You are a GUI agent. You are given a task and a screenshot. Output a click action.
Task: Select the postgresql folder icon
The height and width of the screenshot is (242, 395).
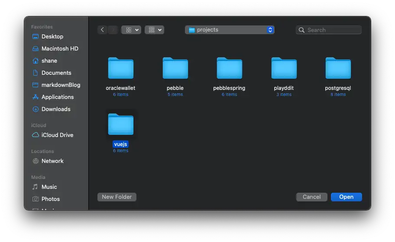tap(338, 68)
